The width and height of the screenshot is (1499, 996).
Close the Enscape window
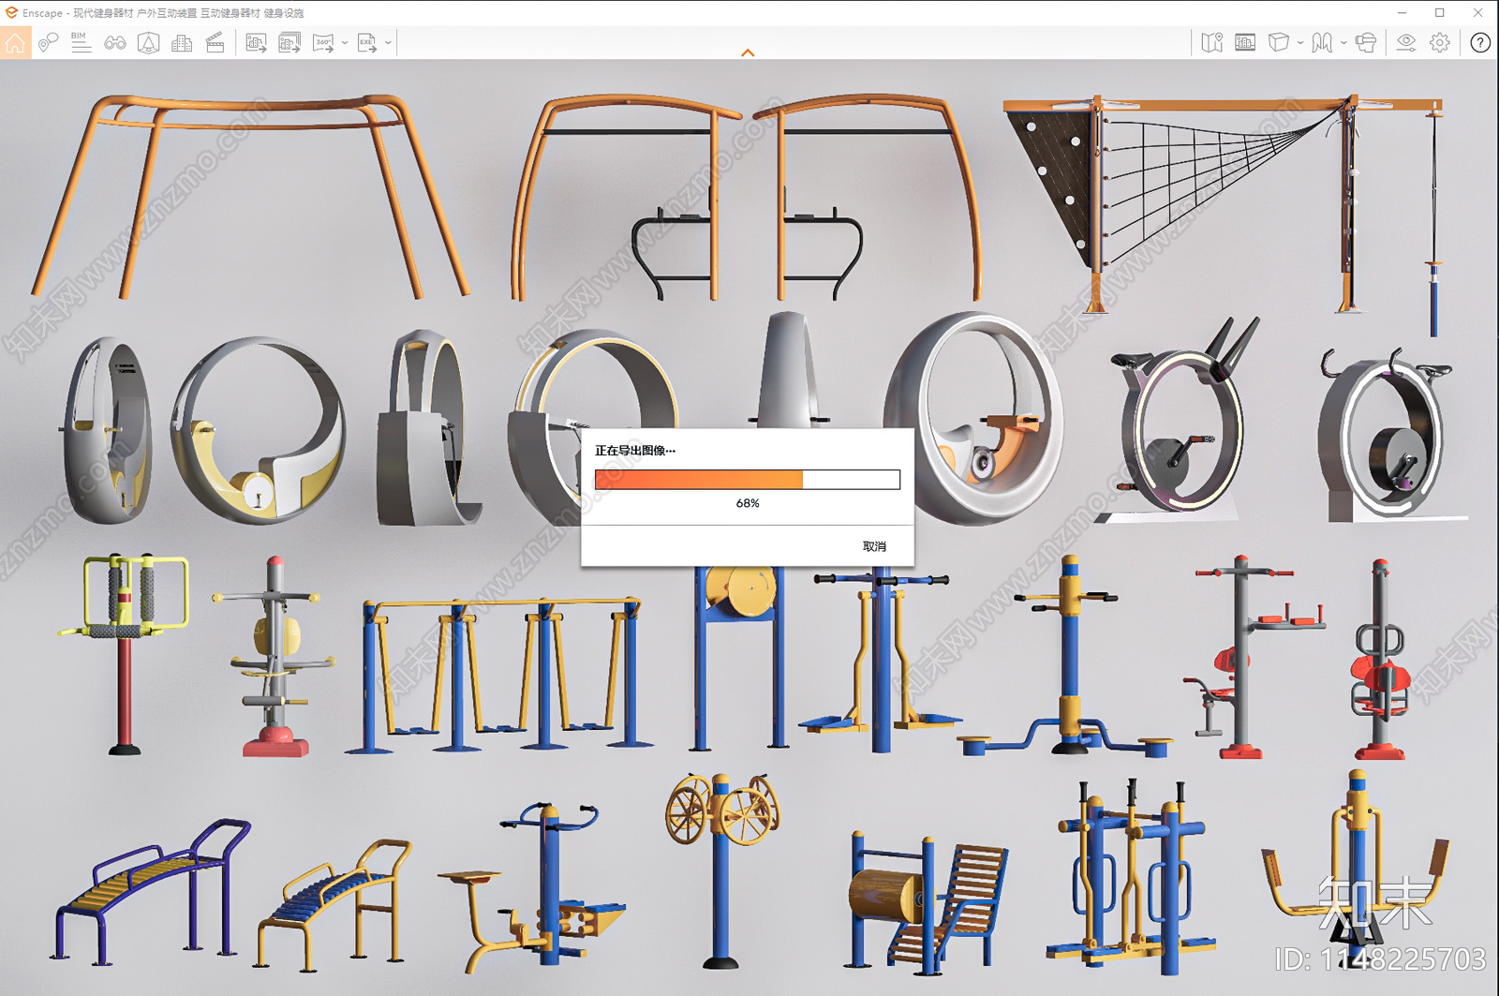(1478, 12)
